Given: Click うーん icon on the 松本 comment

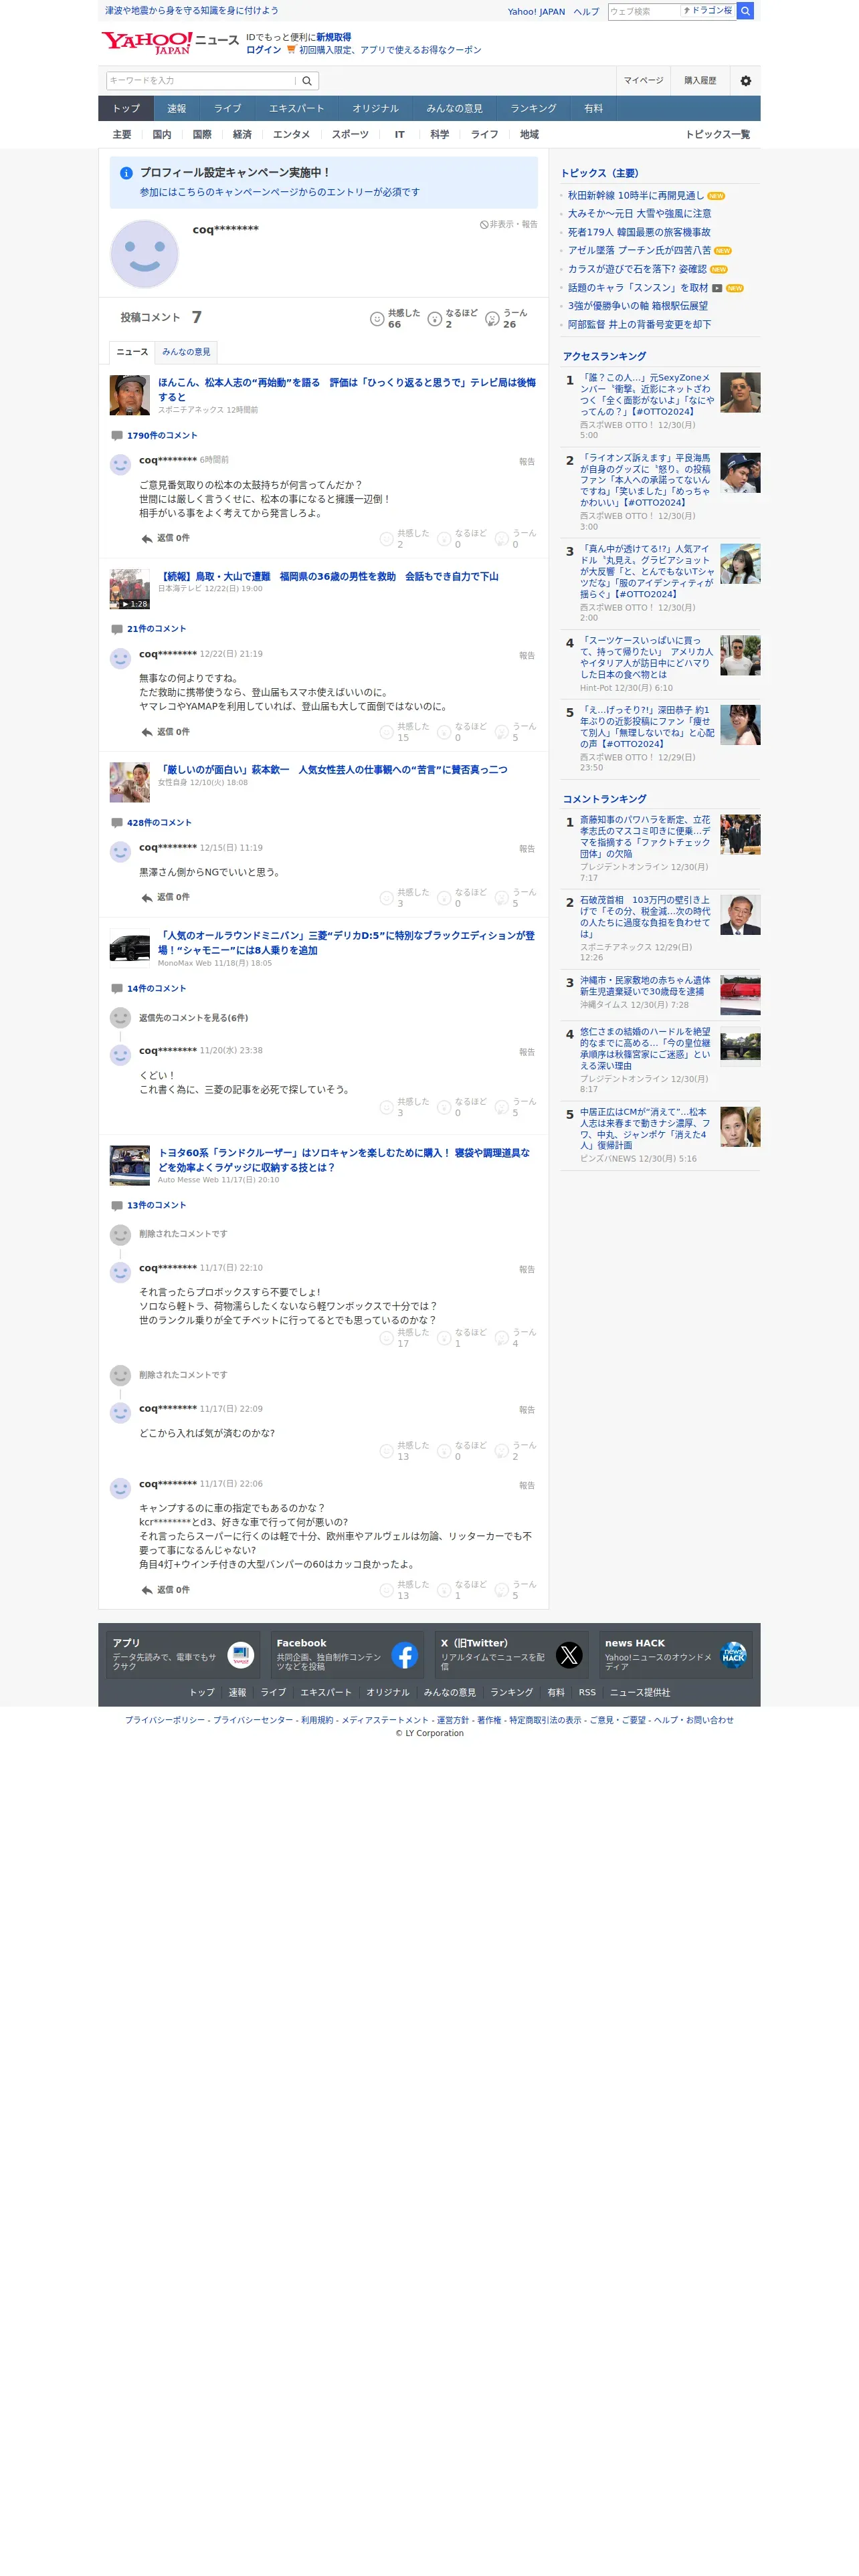Looking at the screenshot, I should click(x=502, y=539).
